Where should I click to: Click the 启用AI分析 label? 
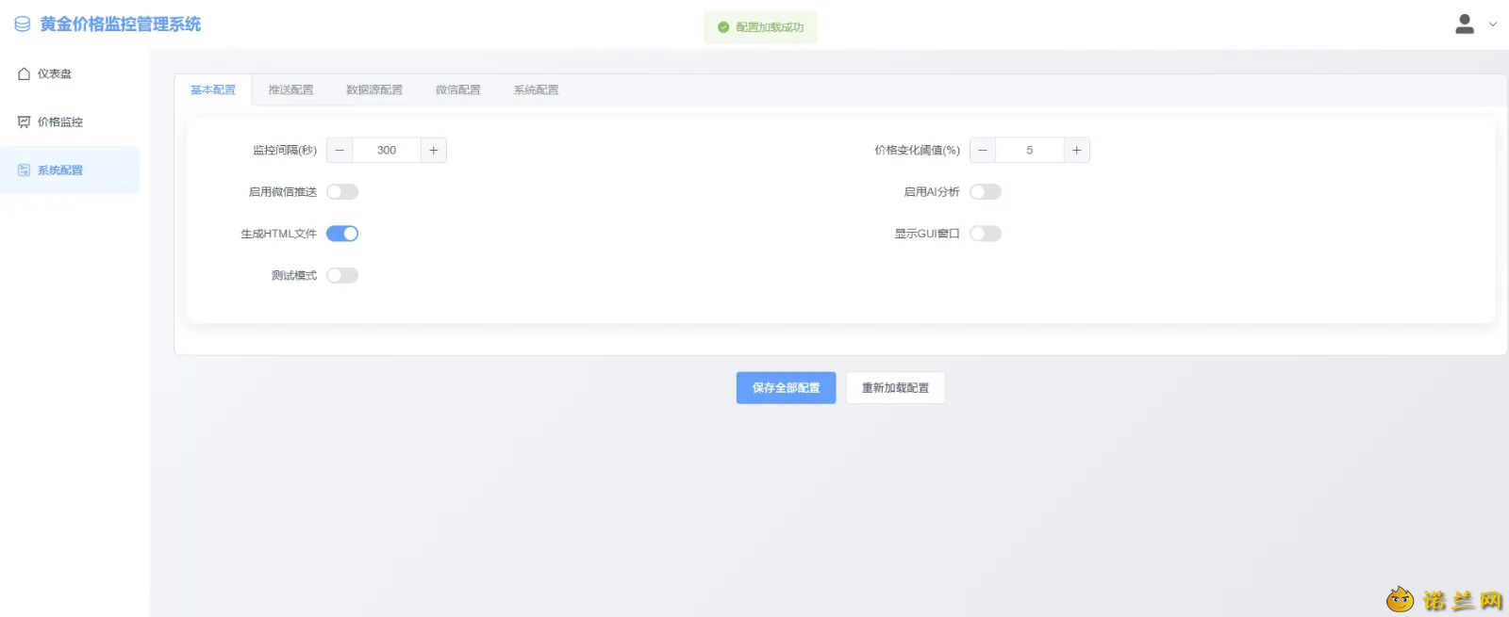[932, 192]
